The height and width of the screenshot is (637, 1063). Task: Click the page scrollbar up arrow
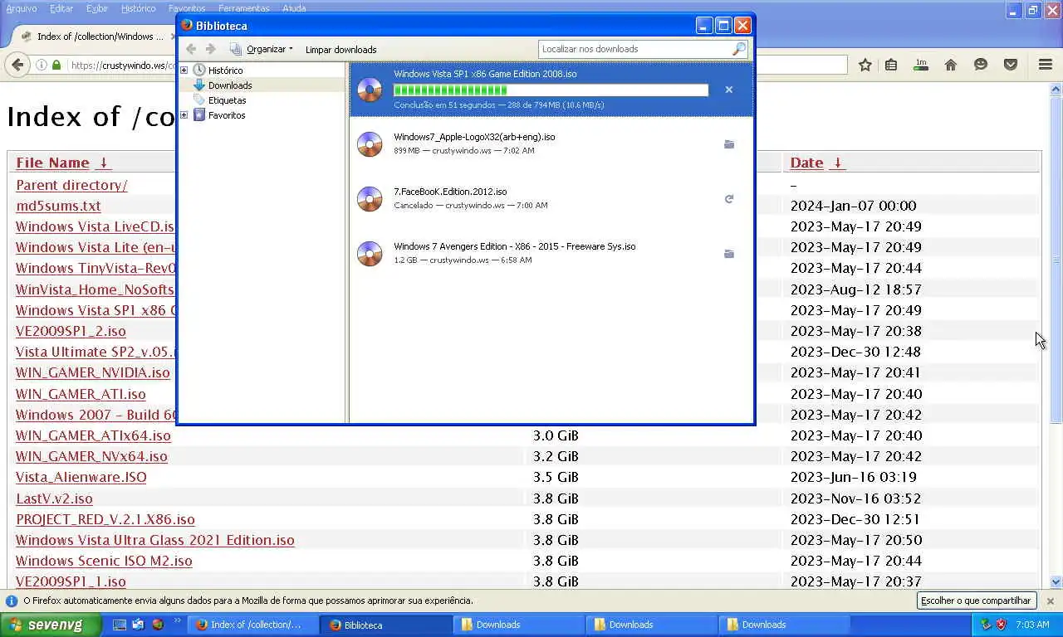(x=1056, y=89)
